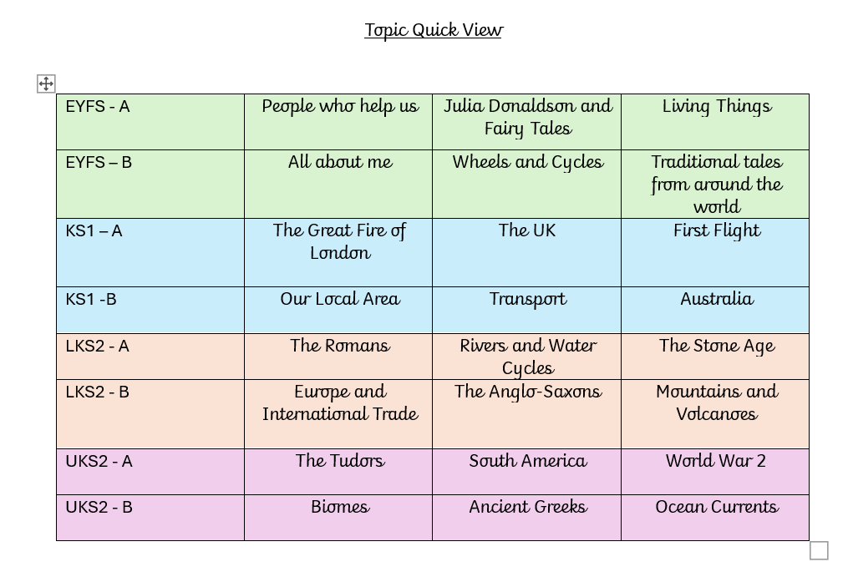The image size is (848, 577).
Task: Place cursor in The Great Fire of London
Action: (339, 241)
